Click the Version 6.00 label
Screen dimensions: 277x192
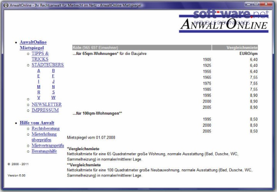(17, 175)
